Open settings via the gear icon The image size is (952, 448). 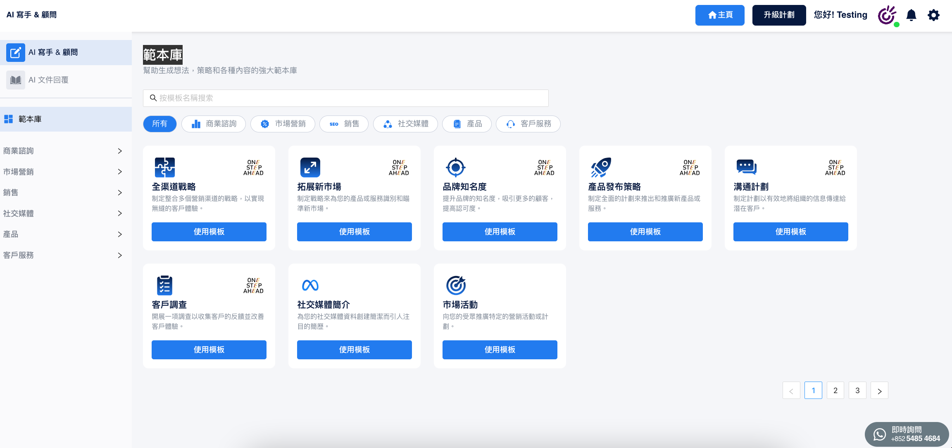933,15
